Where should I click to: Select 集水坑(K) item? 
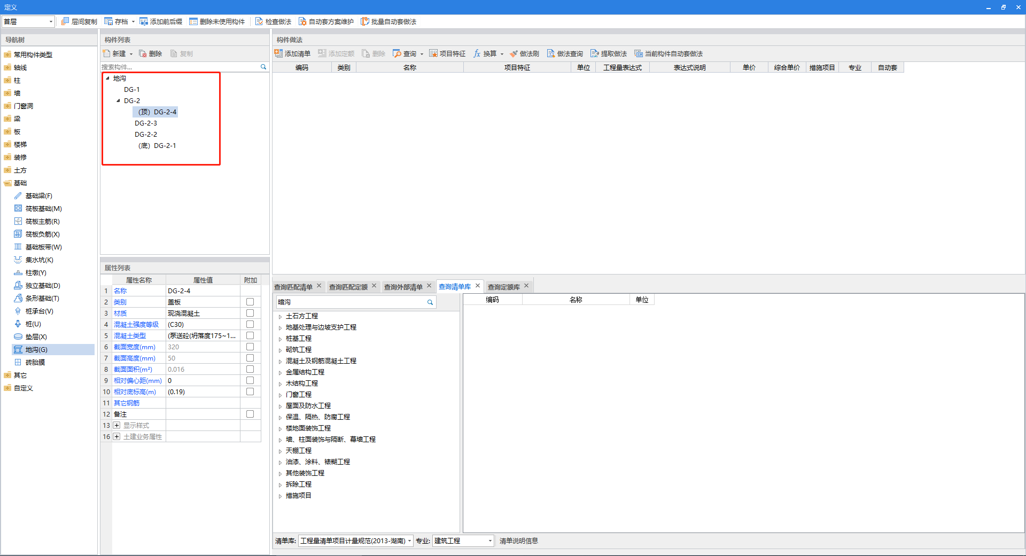point(39,260)
